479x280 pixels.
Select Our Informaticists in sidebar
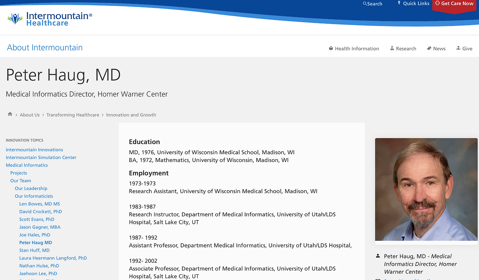click(x=34, y=196)
